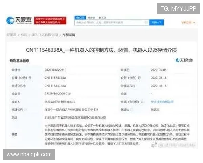203x163 pixels.
Task: Open the 专利 breadcrumb link
Action: (24, 35)
